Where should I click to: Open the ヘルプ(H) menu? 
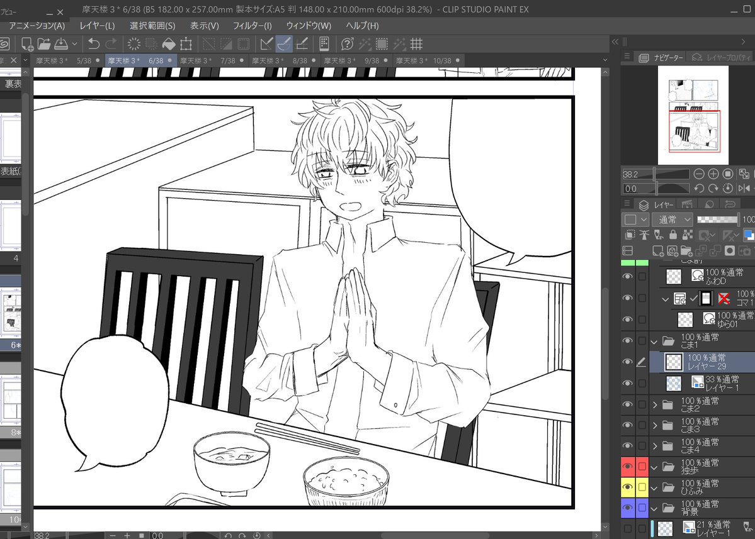[363, 26]
